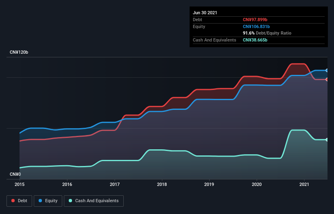Click the 2017 x-axis label
334x214 pixels.
pos(115,184)
